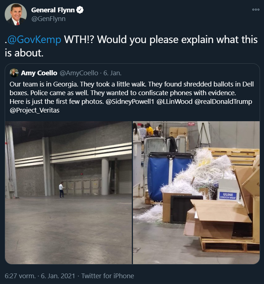
Task: Click the Twitter for iPhone source label
Action: [x=108, y=276]
